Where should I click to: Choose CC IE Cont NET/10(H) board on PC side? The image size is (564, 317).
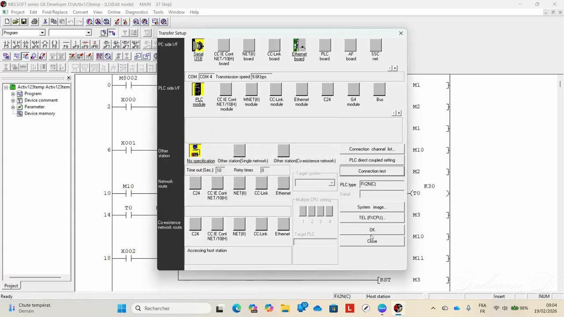[224, 45]
